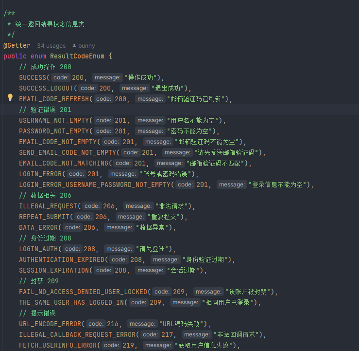
Task: Click ILLEGAL_CALLBACK_REQUEST_ERROR constant
Action: [77, 335]
